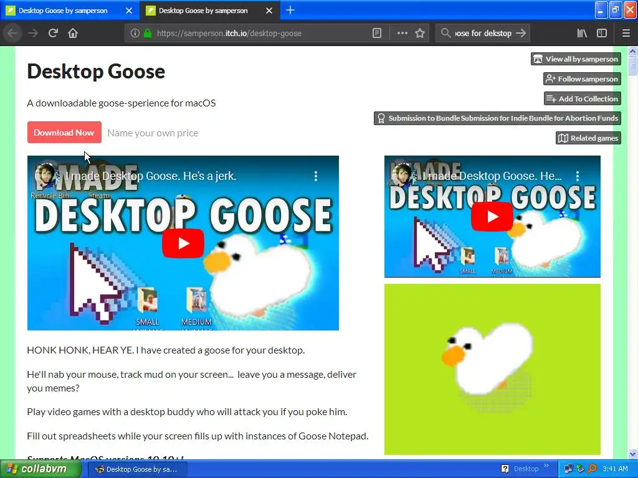
Task: Select Desktop Goose taskbar window button
Action: click(x=136, y=469)
